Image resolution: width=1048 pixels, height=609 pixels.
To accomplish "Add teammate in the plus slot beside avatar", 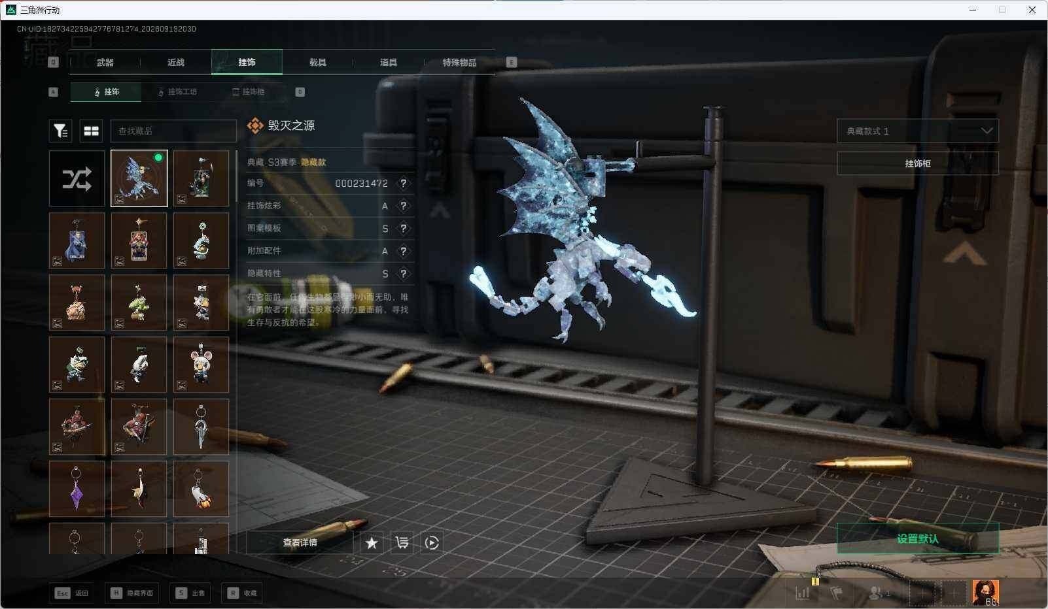I will coord(954,593).
